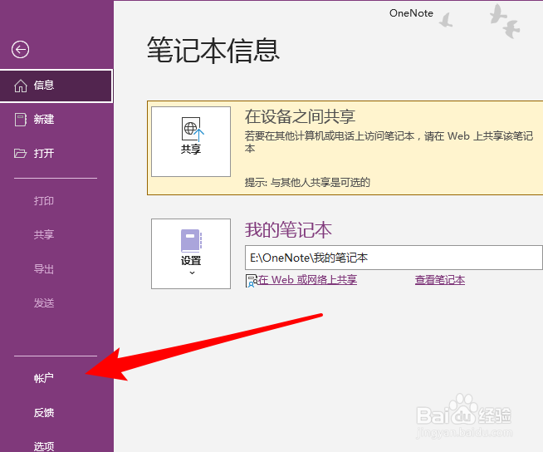This screenshot has height=452, width=543.
Task: Click the 在设备之间共享 heading
Action: point(300,116)
